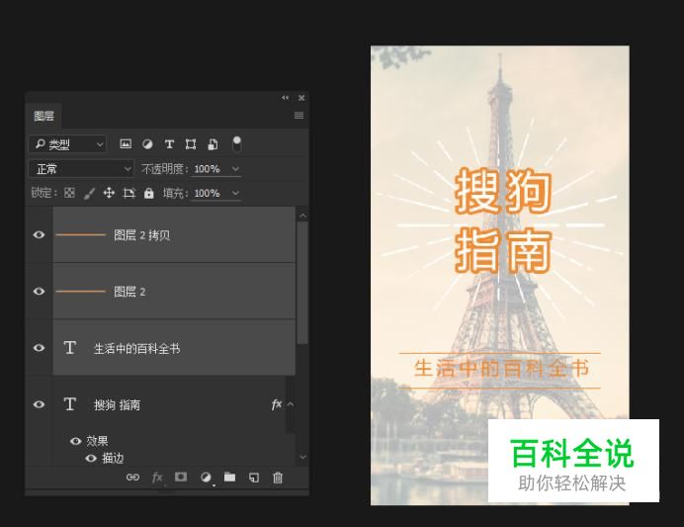Filter layers by smart object icon
The height and width of the screenshot is (527, 684).
(213, 144)
